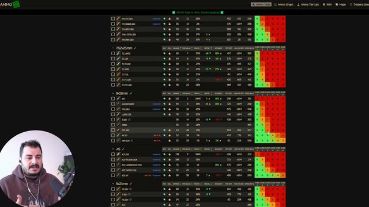Open the Ammo Table tab
369x207 pixels.
point(261,5)
